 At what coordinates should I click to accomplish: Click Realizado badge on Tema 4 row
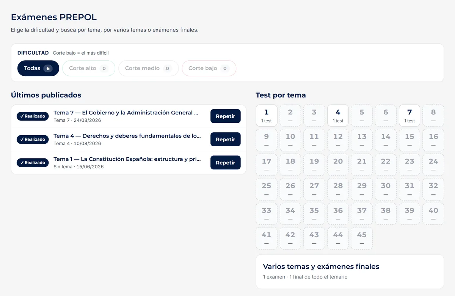[33, 139]
